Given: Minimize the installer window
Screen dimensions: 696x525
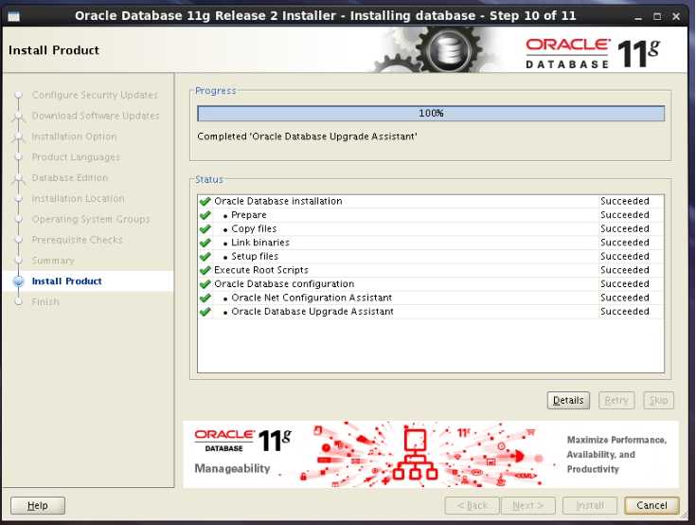Looking at the screenshot, I should click(638, 17).
